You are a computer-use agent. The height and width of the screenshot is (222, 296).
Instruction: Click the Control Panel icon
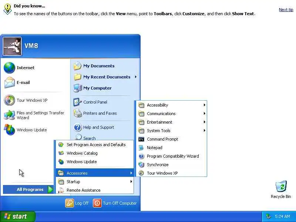click(x=77, y=102)
